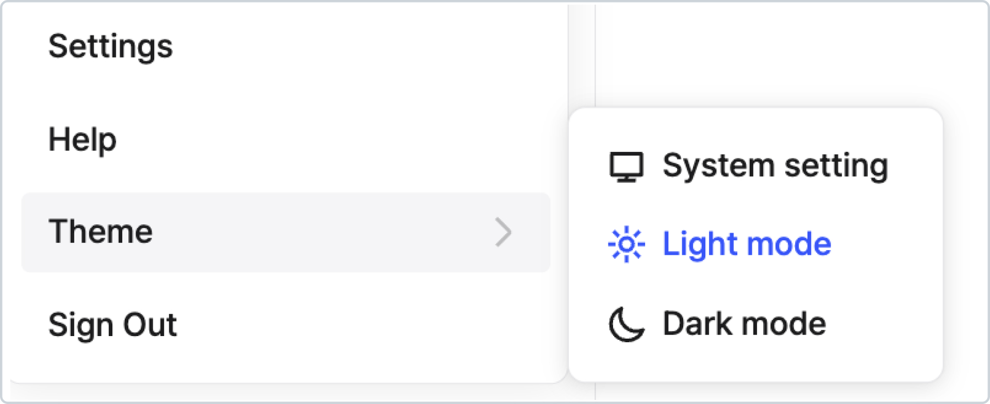Sign Out of the account
This screenshot has height=404, width=990.
coord(286,325)
